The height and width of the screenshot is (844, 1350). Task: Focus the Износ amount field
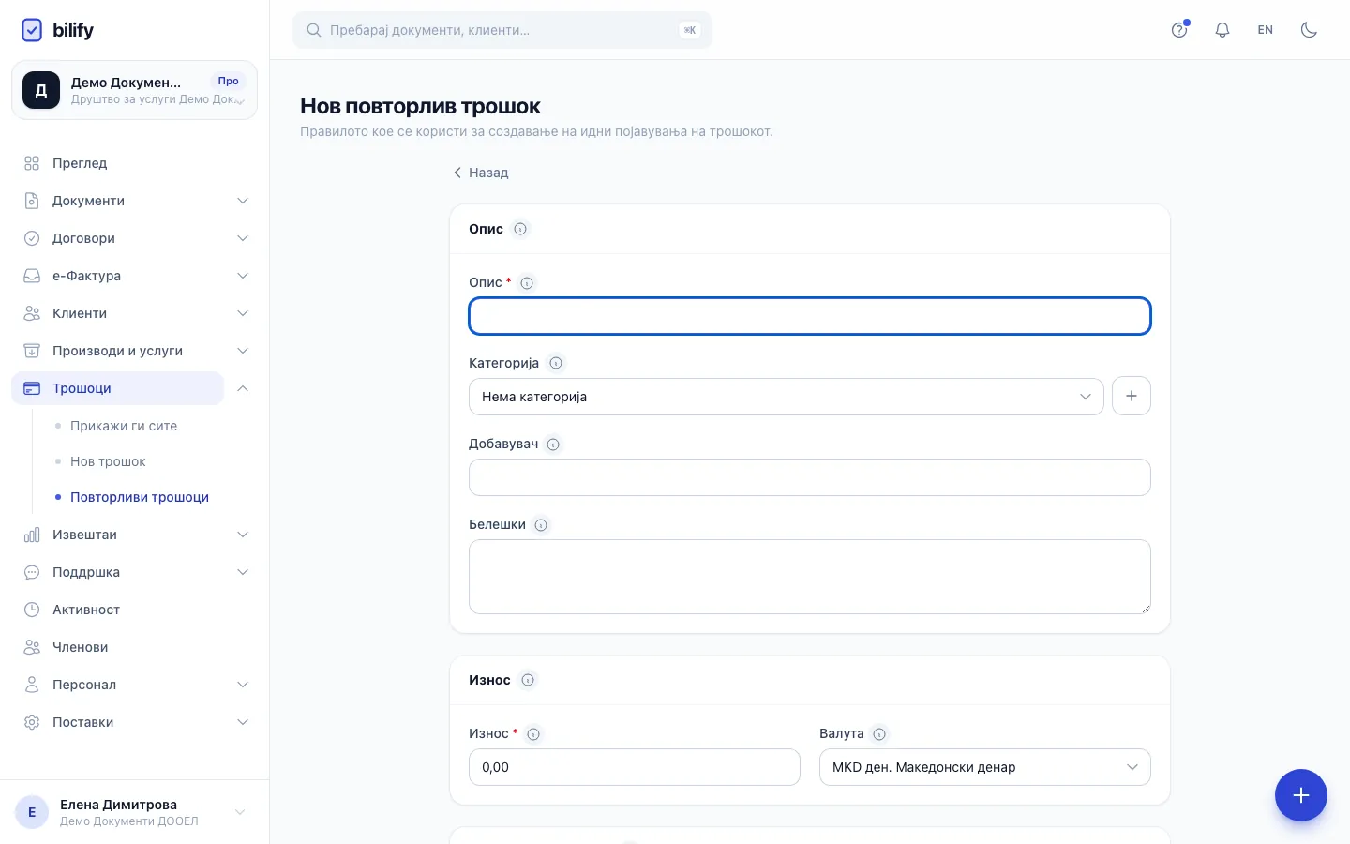click(x=635, y=767)
